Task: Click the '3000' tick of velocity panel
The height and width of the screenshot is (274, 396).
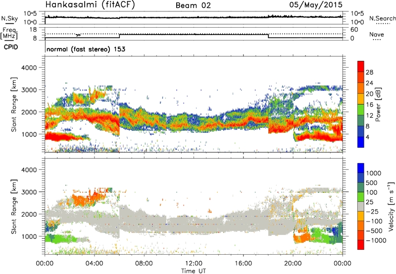Action: pyautogui.click(x=29, y=192)
